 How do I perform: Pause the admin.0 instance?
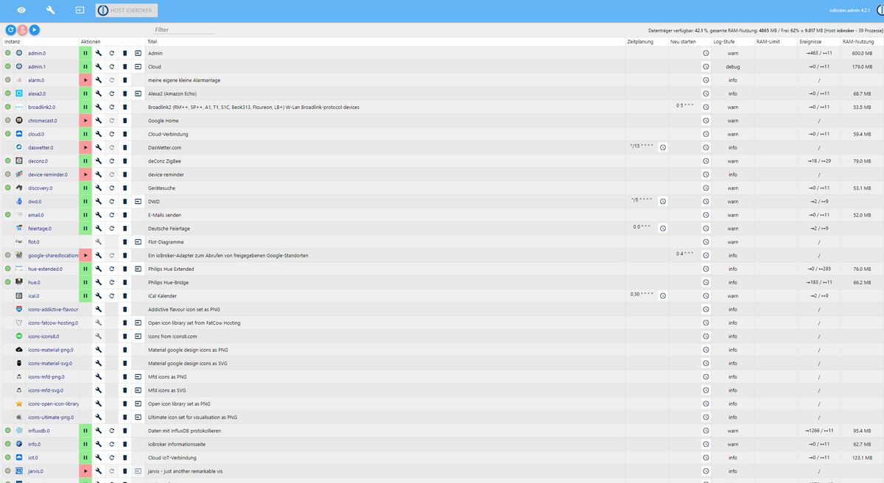pos(85,53)
